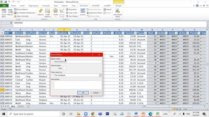Click the Description text area
Screen dimensions: 209x117
[78, 85]
